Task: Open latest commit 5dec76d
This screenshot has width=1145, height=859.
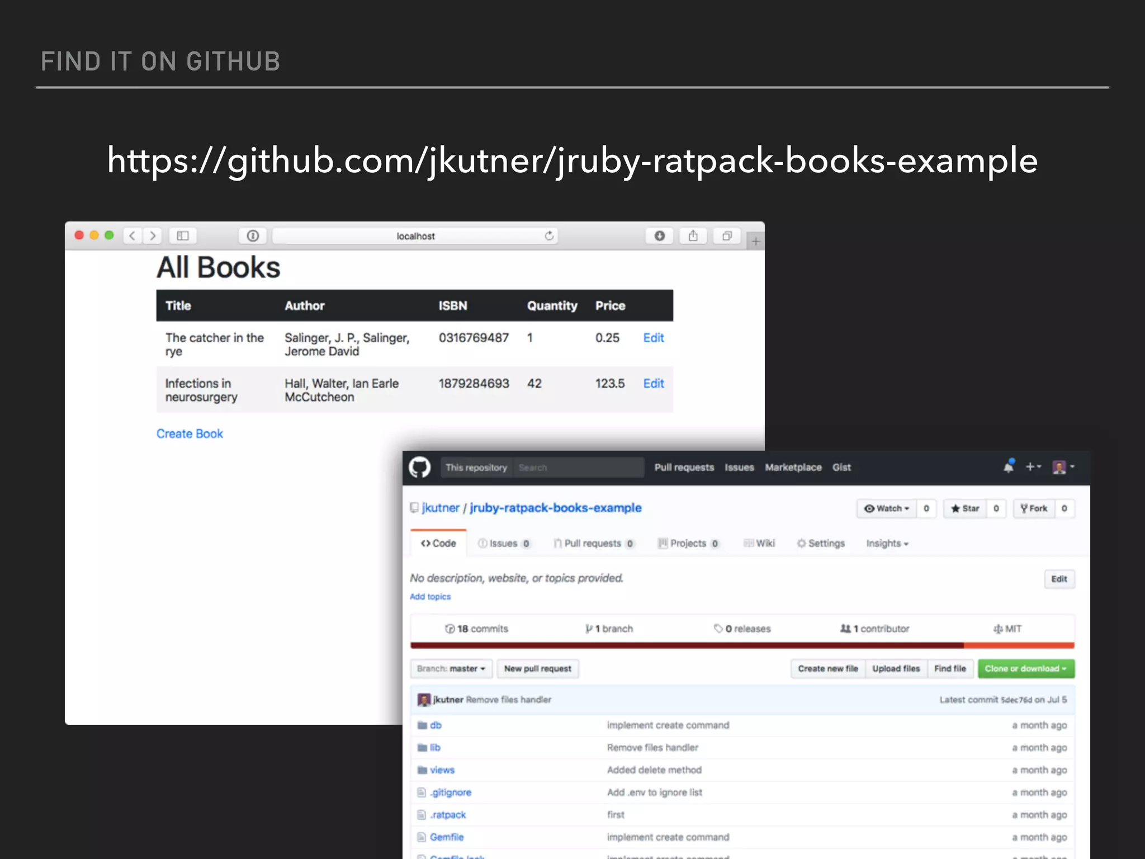Action: point(1016,700)
